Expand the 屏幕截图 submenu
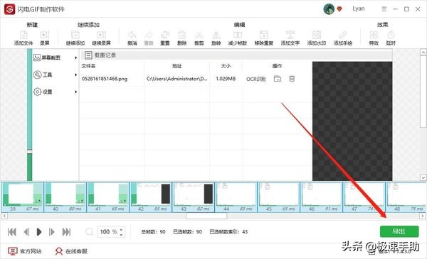Viewport: 427px width, 259px height. [76, 57]
